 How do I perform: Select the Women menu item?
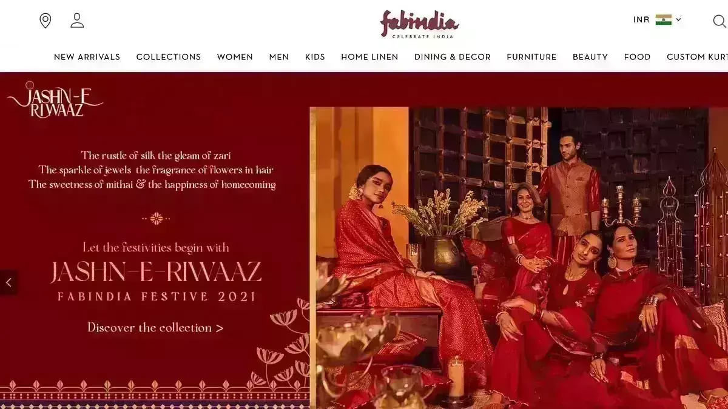click(235, 57)
